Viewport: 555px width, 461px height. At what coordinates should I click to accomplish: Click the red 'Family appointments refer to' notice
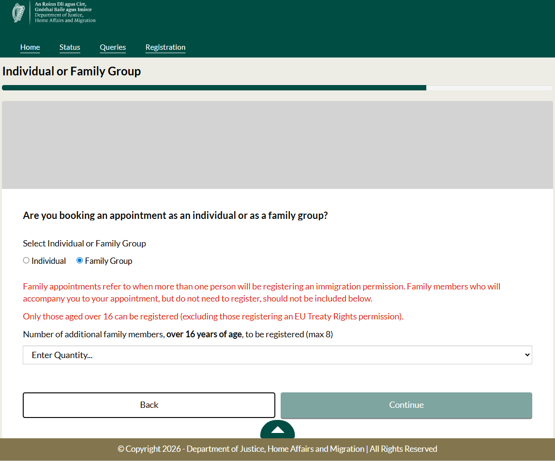click(x=262, y=292)
